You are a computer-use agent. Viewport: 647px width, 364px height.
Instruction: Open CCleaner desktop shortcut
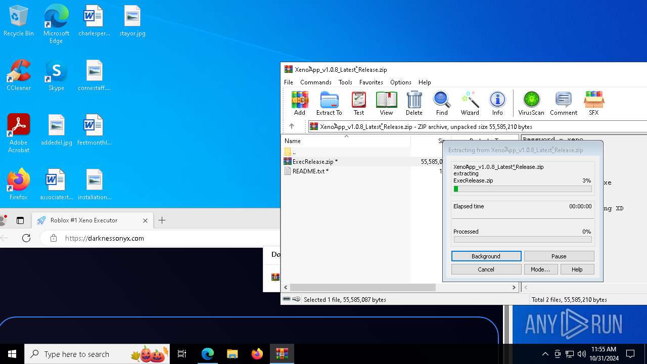pos(19,76)
